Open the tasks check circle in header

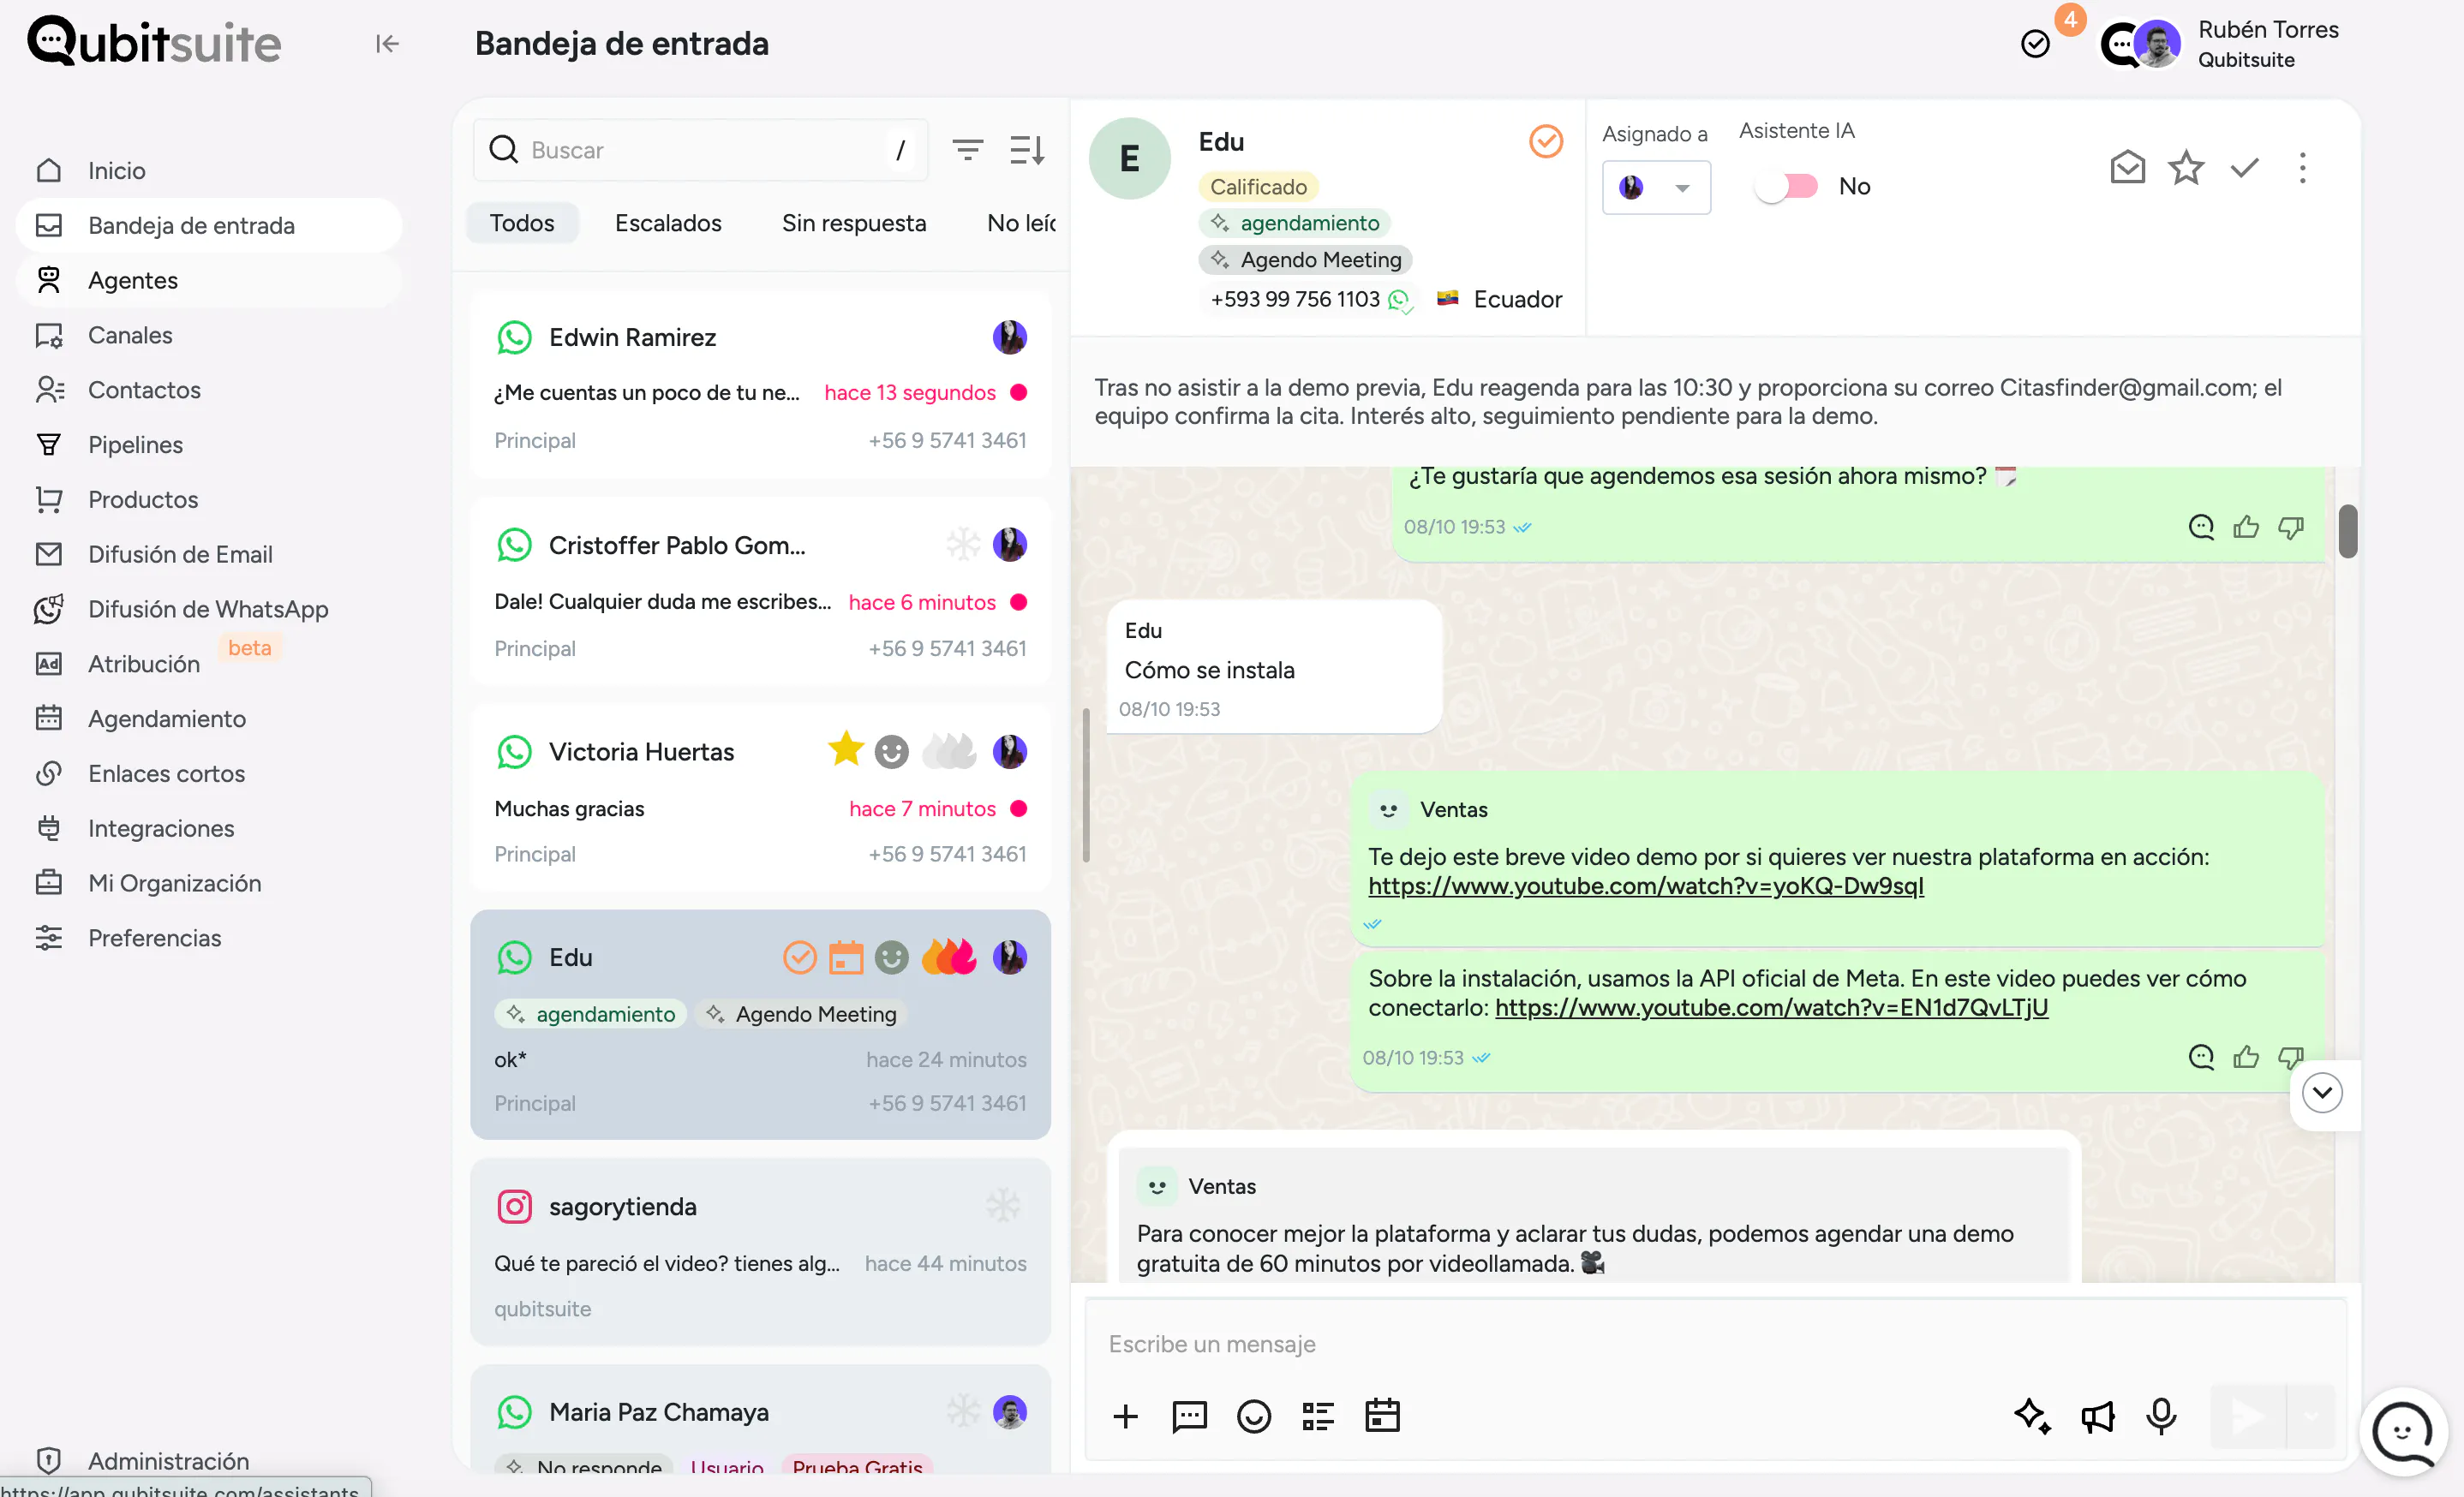tap(2035, 44)
